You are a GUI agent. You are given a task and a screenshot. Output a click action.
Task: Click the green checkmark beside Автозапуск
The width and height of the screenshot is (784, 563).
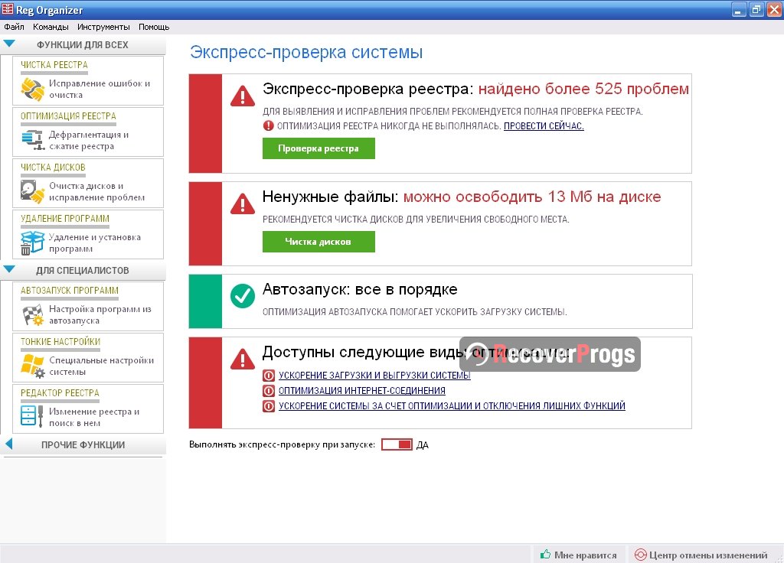[243, 296]
